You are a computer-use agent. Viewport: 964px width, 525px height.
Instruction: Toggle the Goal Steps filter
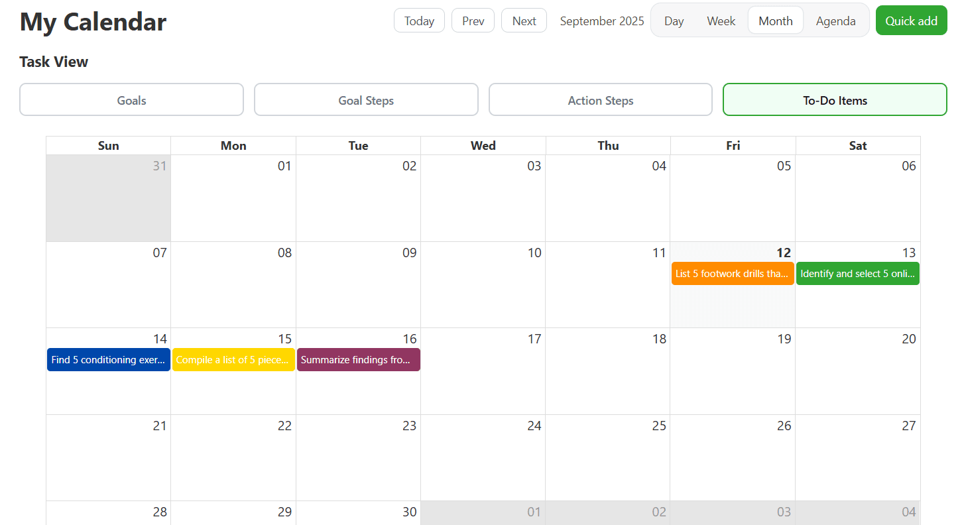coord(366,100)
